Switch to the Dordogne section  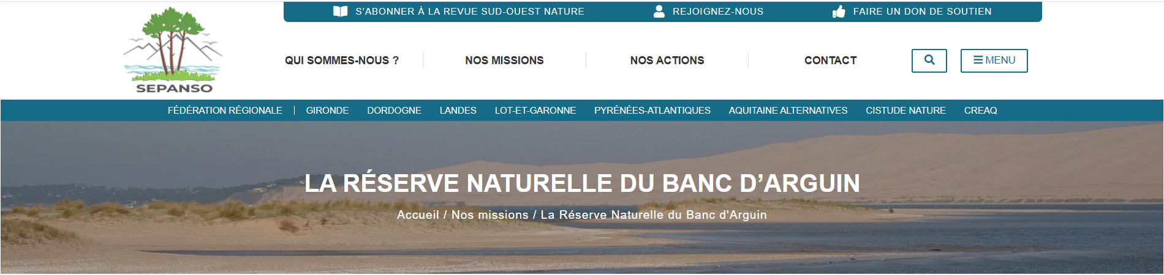click(x=394, y=111)
